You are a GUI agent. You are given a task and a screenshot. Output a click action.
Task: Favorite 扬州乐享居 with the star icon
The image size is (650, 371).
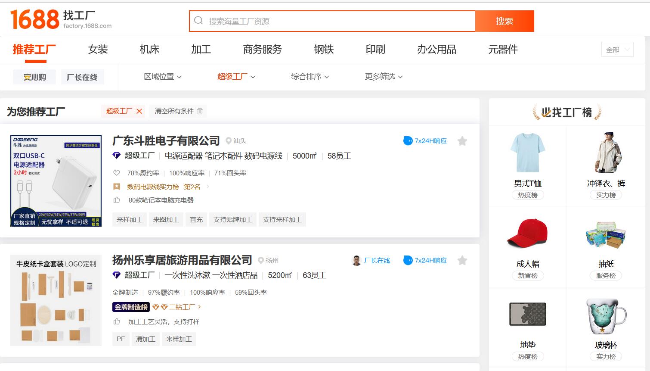(462, 260)
